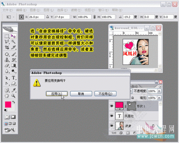Screen dimensions: 179x143
Task: Click the layer link icon in Layers panel
Action: (114, 133)
